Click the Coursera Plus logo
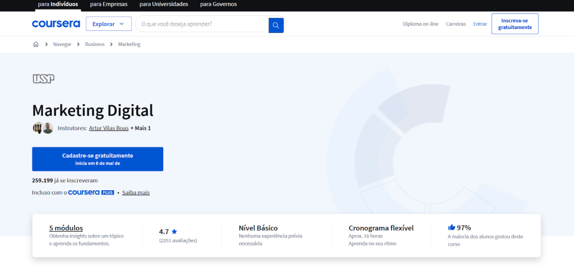This screenshot has height=268, width=574. coord(91,192)
